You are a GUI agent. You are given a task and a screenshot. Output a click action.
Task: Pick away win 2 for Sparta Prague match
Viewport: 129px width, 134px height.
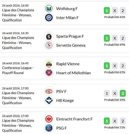tap(123, 38)
